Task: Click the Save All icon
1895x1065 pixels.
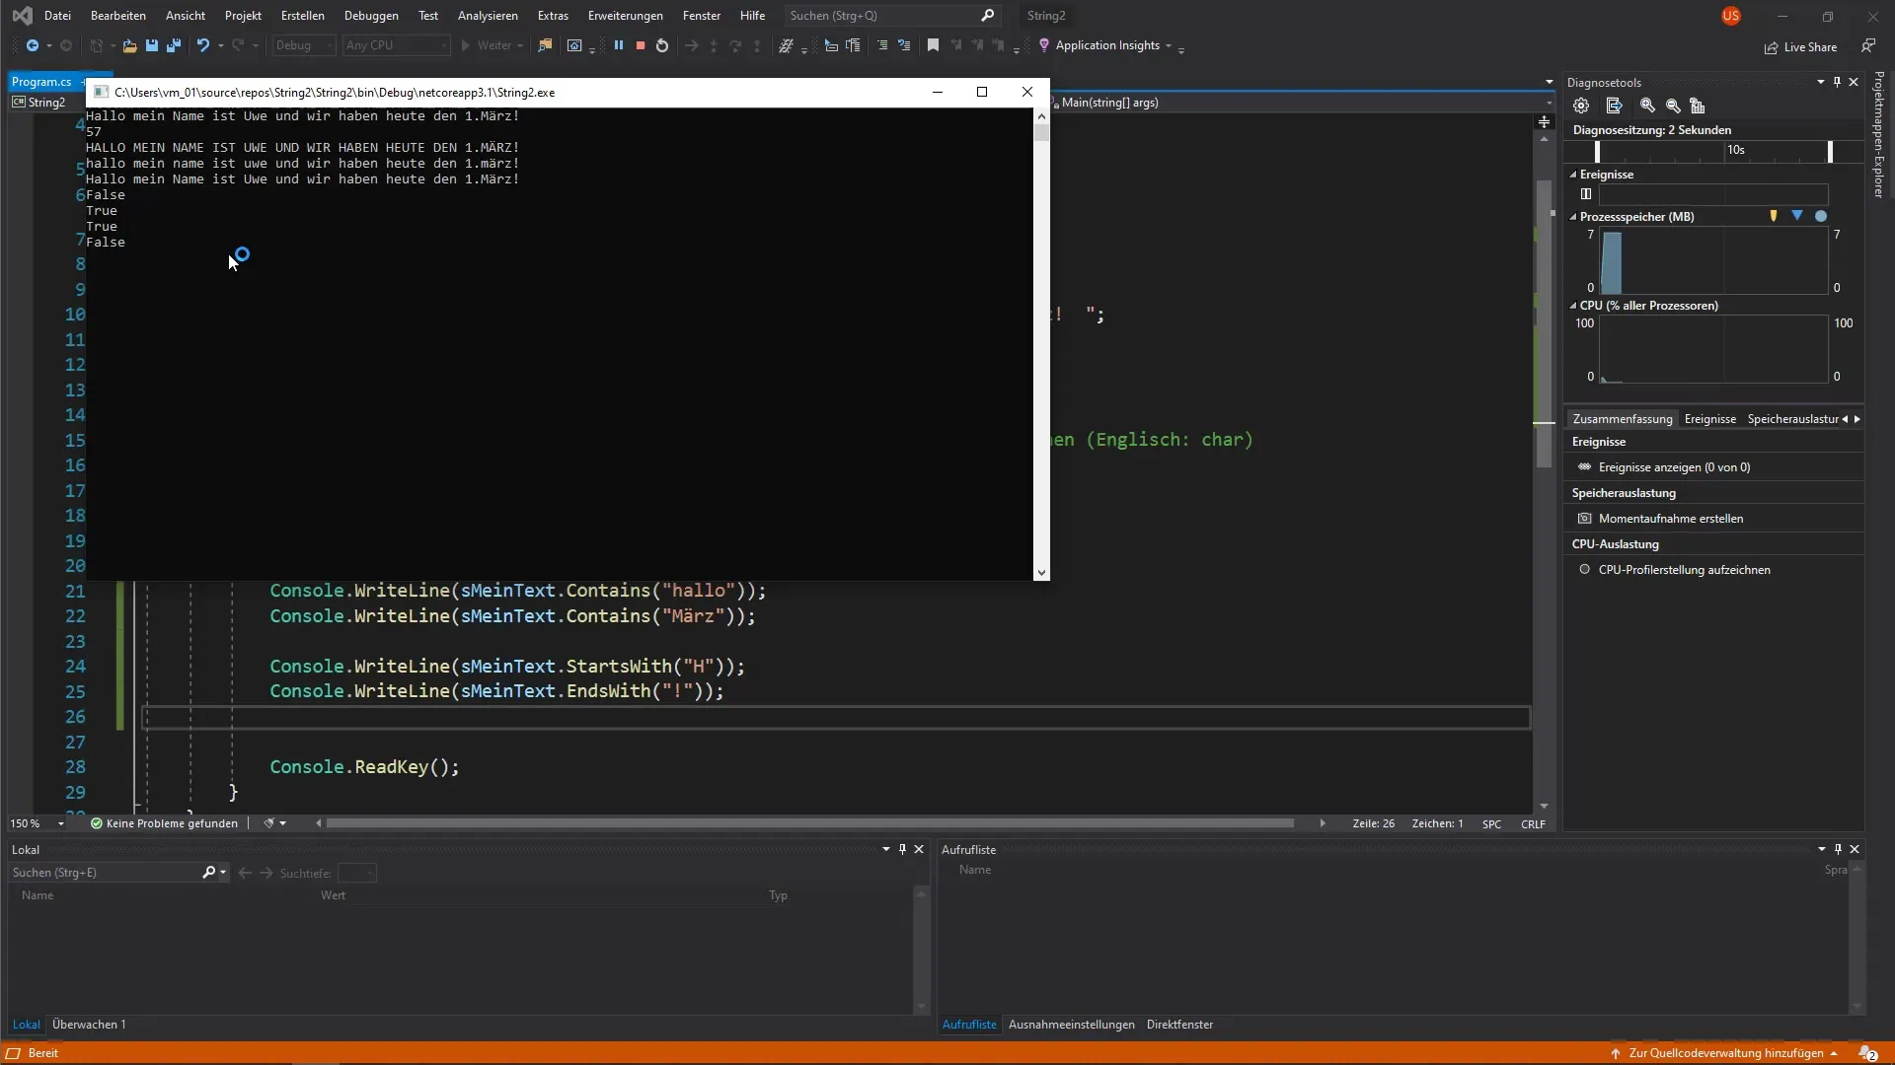Action: [174, 45]
